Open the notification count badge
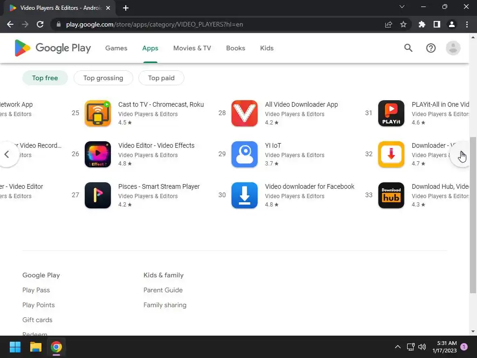 click(x=464, y=346)
